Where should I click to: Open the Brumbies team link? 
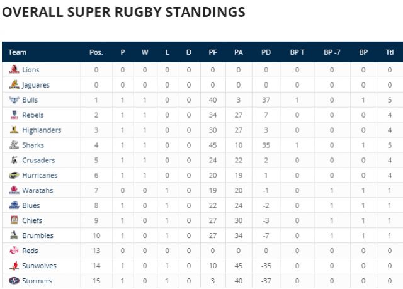(38, 235)
